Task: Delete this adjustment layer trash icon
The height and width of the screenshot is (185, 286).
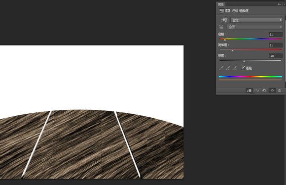Action: click(280, 91)
